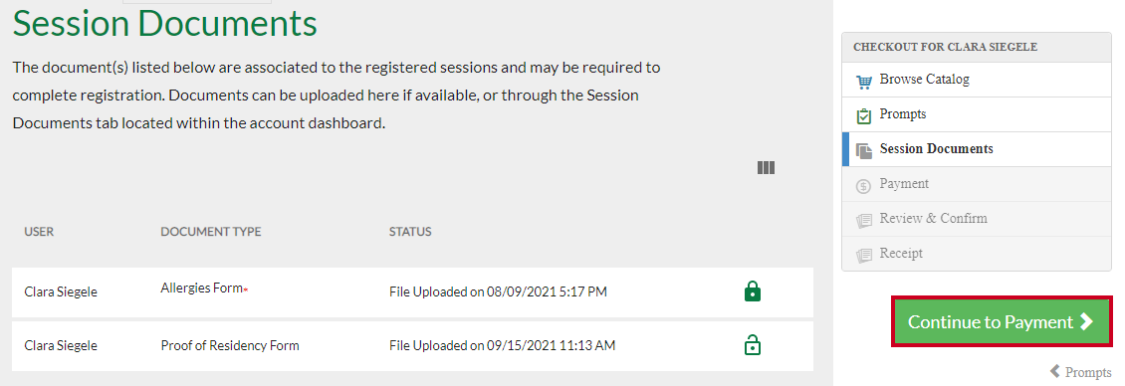Open the Proof of Residency Form entry
This screenshot has width=1125, height=386.
click(x=230, y=345)
